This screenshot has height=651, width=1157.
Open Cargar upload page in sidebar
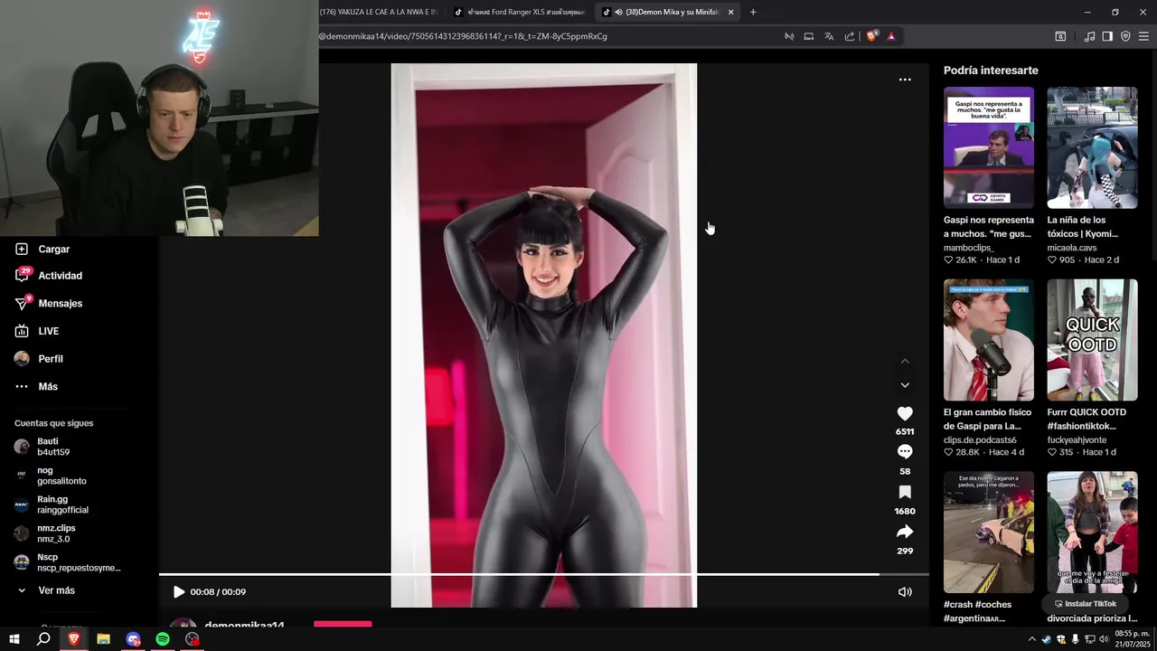click(x=42, y=249)
